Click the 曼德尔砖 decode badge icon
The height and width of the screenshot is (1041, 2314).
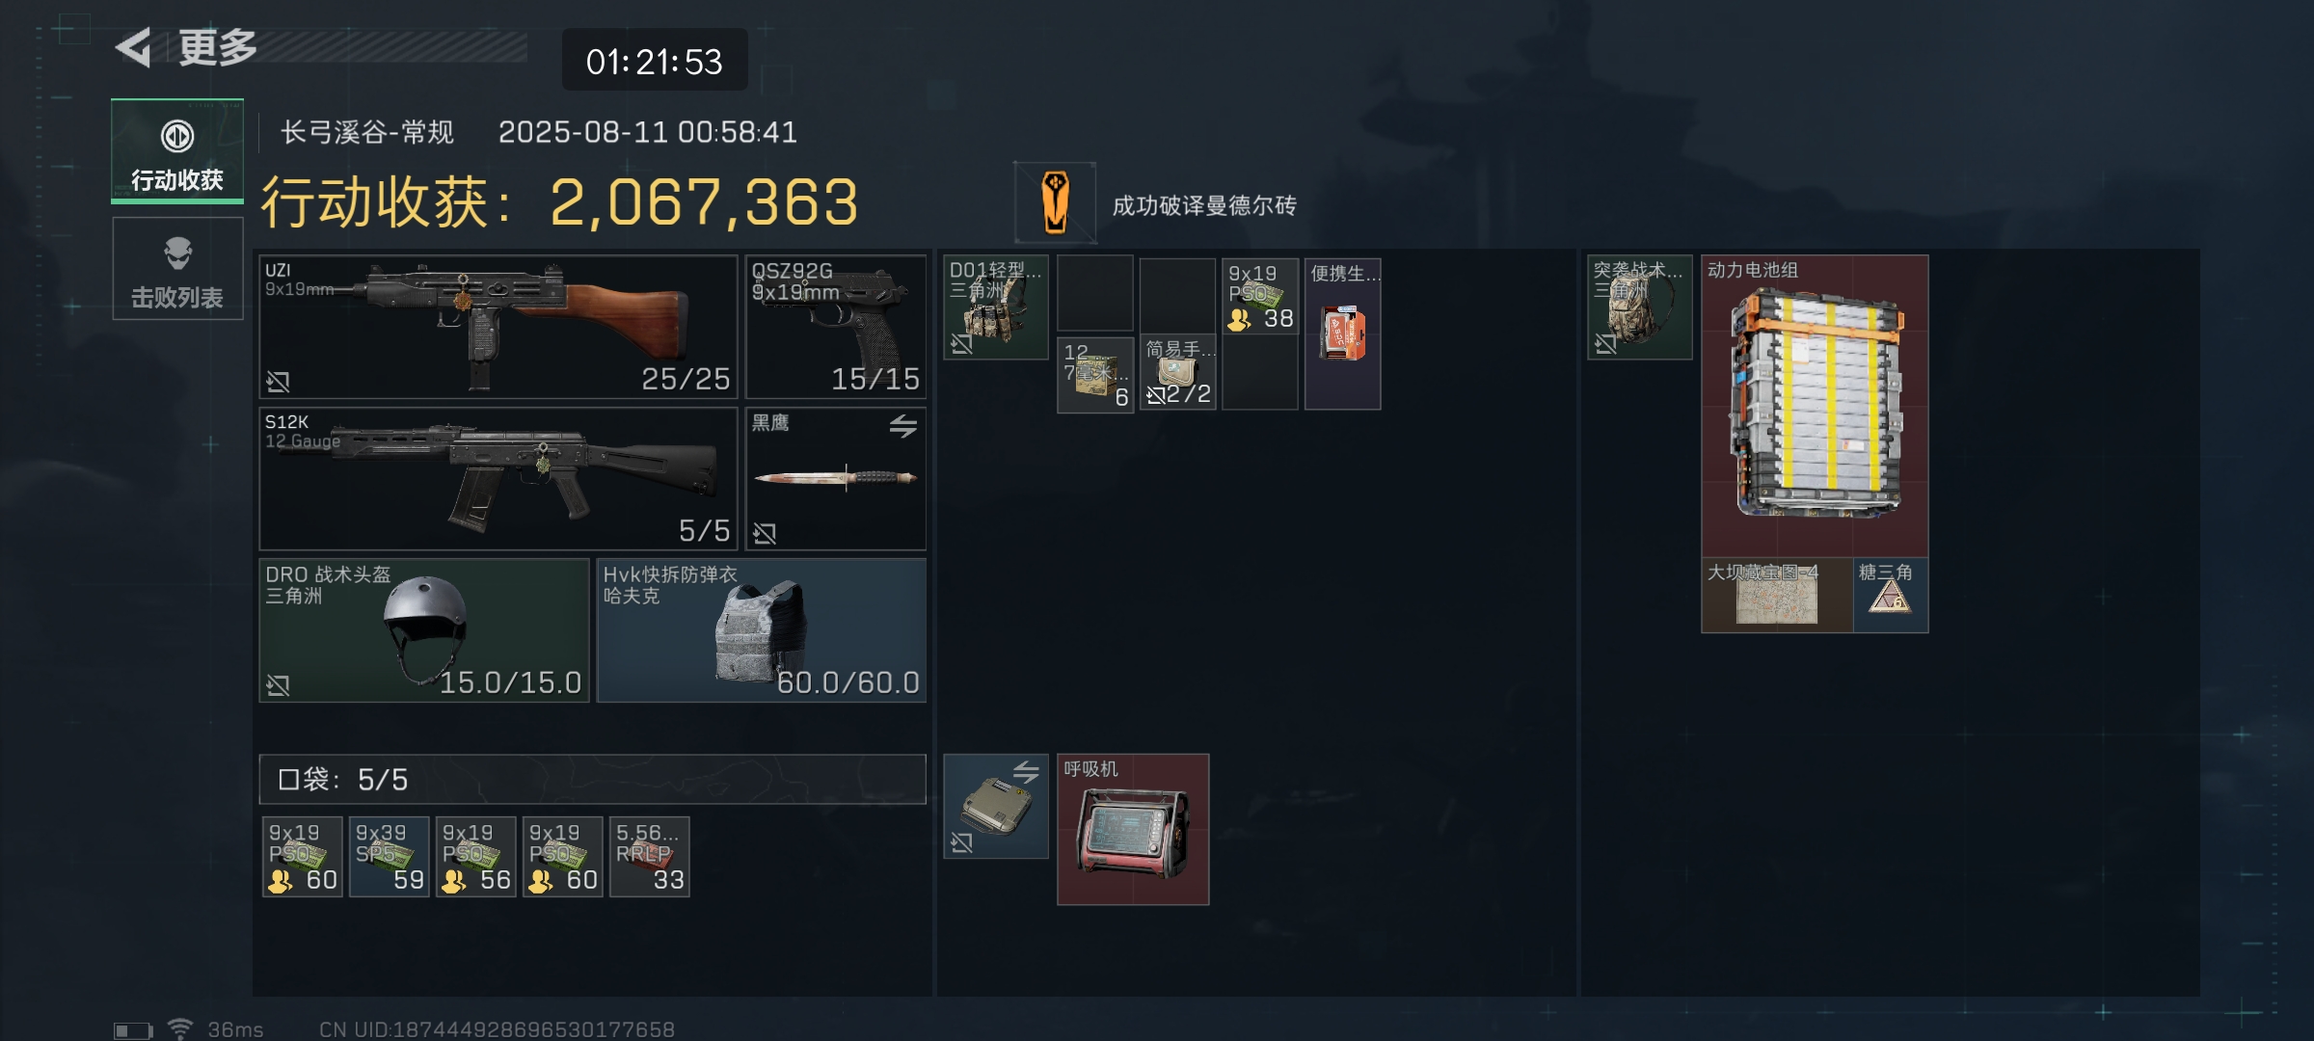click(x=1055, y=202)
